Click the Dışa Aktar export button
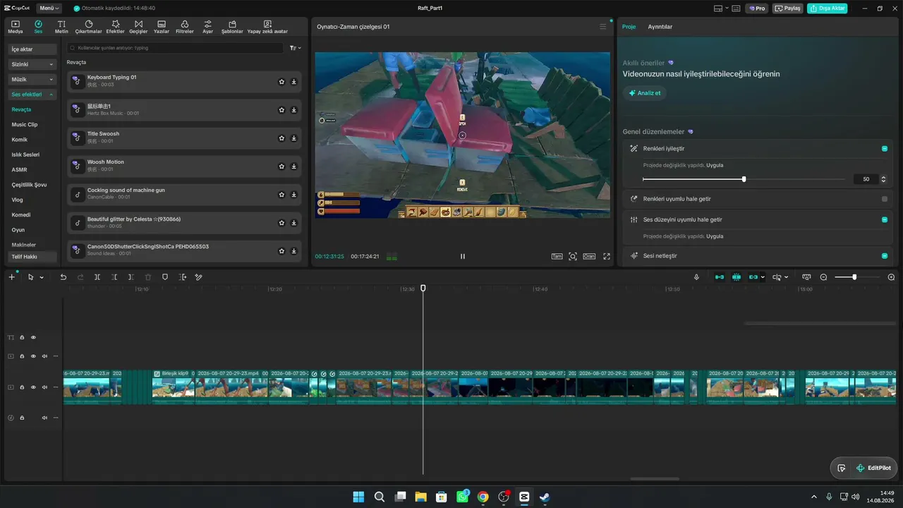 pos(828,8)
